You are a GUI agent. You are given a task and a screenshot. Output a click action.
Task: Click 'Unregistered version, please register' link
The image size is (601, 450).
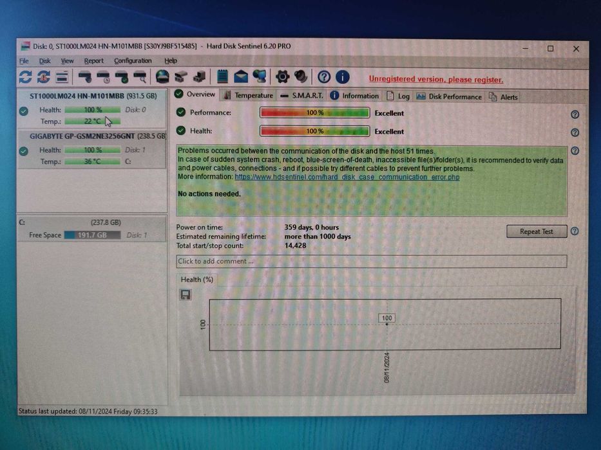click(436, 80)
